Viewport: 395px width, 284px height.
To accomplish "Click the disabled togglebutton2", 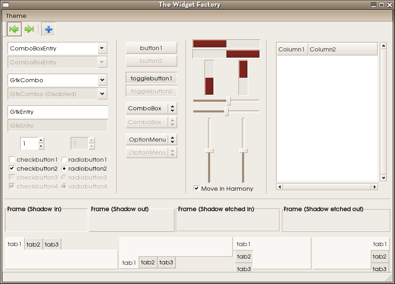I will click(x=151, y=91).
